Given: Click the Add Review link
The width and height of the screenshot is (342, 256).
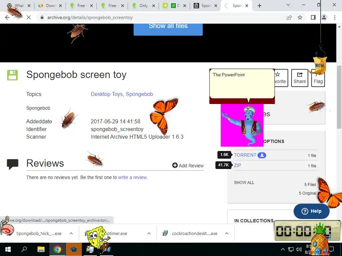Looking at the screenshot, I should click(188, 166).
